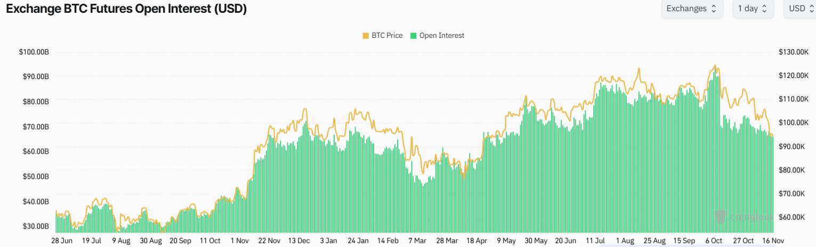
Task: Click the $100.00B left axis label
Action: [34, 52]
